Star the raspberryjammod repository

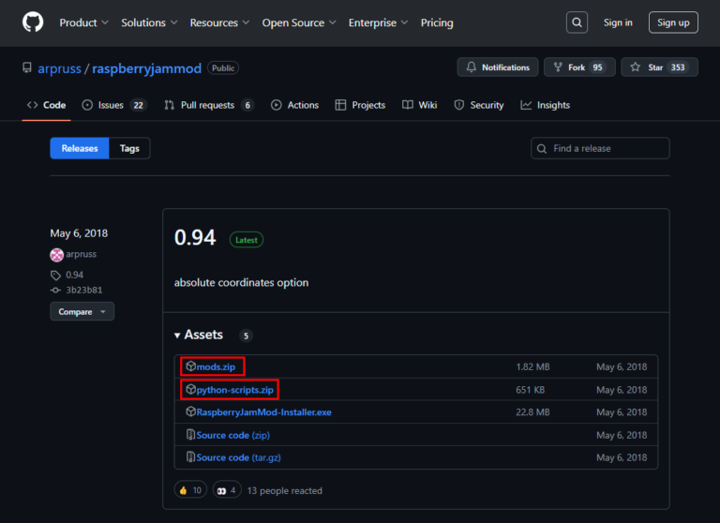[659, 67]
